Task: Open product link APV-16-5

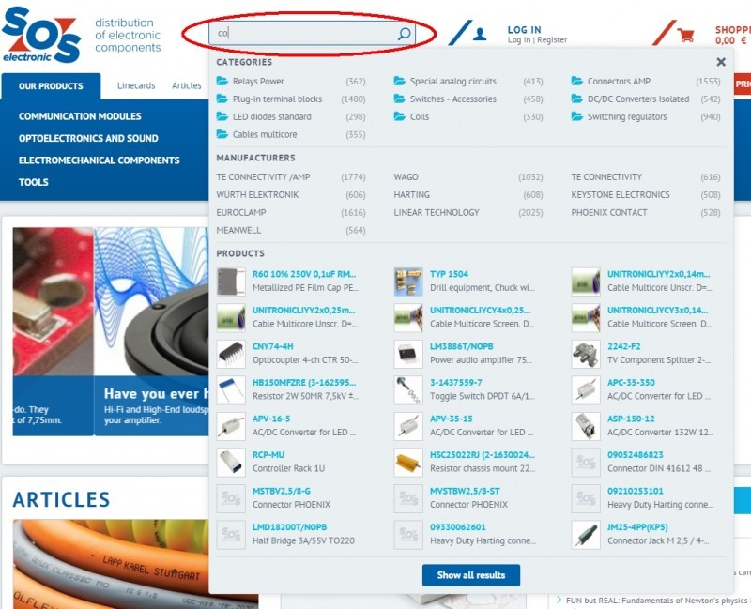Action: (271, 419)
